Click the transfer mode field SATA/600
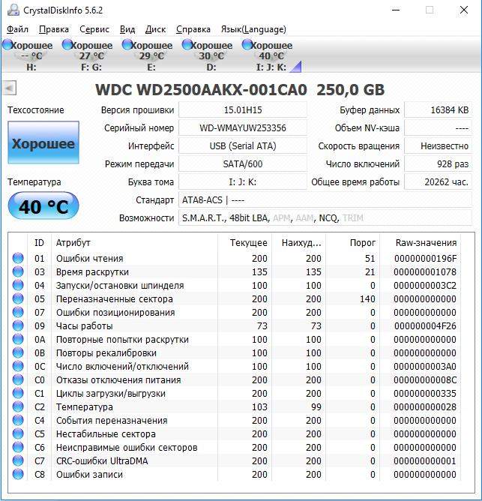 click(243, 164)
